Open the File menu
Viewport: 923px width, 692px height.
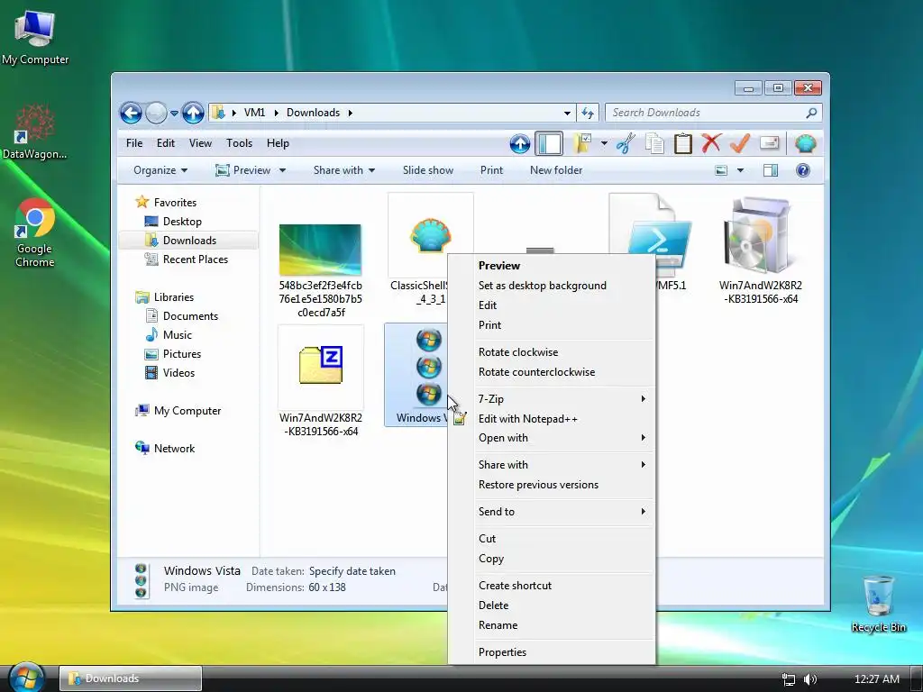coord(134,143)
